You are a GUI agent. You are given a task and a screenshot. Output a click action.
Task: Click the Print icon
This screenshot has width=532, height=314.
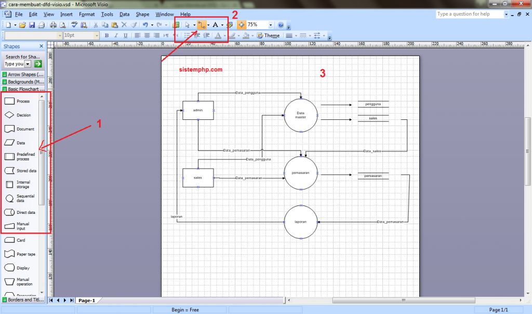[x=53, y=25]
